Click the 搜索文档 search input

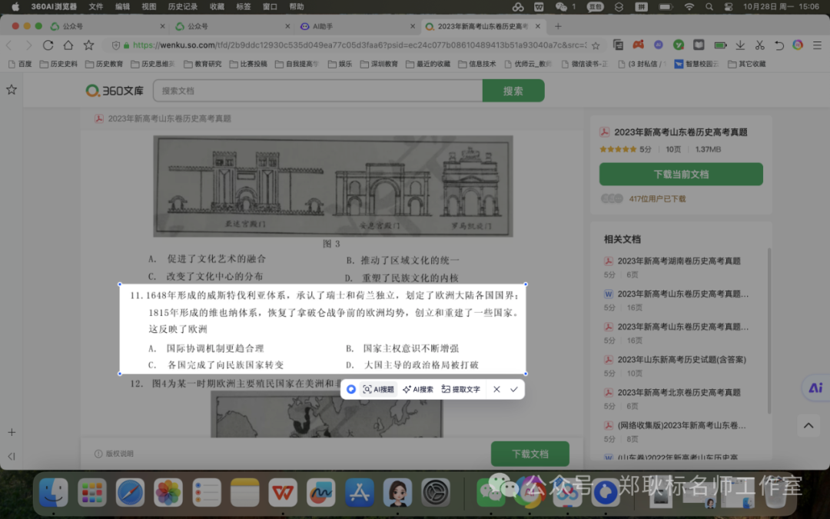coord(317,91)
